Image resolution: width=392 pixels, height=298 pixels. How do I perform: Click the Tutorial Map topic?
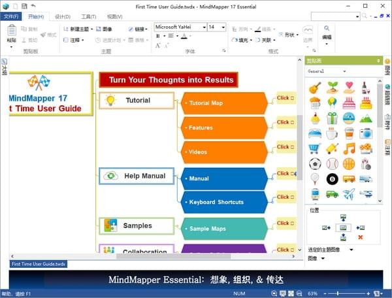224,103
